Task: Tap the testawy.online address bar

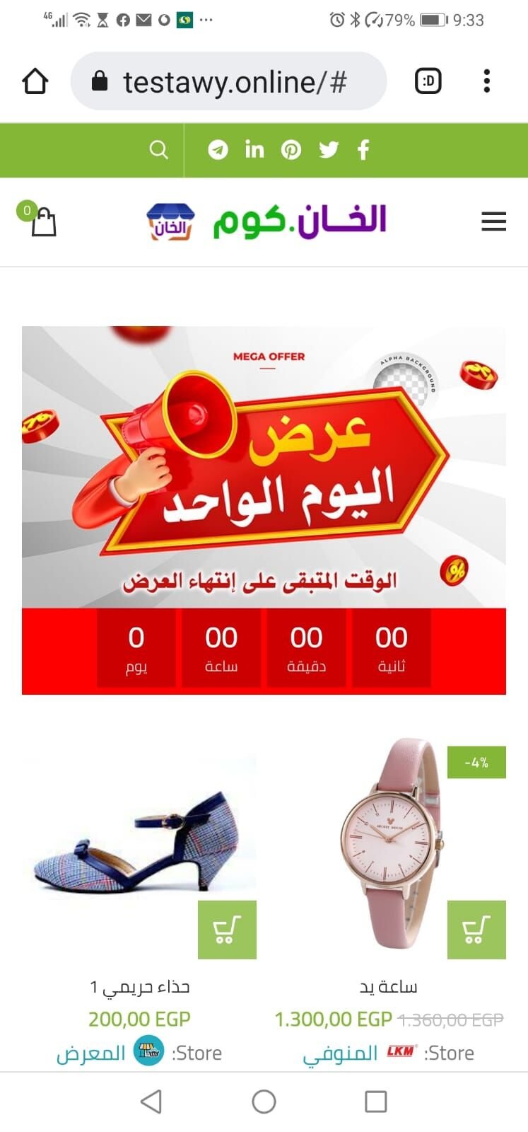Action: (x=228, y=81)
